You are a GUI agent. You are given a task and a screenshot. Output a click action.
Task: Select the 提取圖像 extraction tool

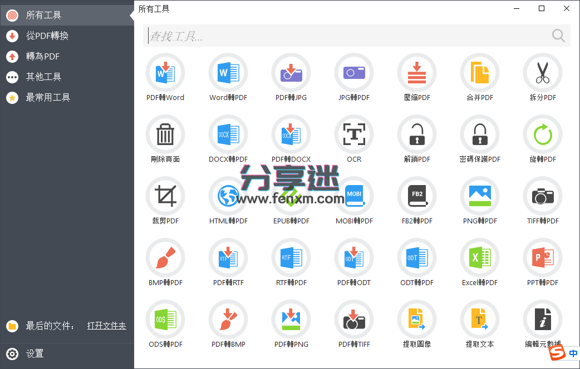click(x=417, y=325)
